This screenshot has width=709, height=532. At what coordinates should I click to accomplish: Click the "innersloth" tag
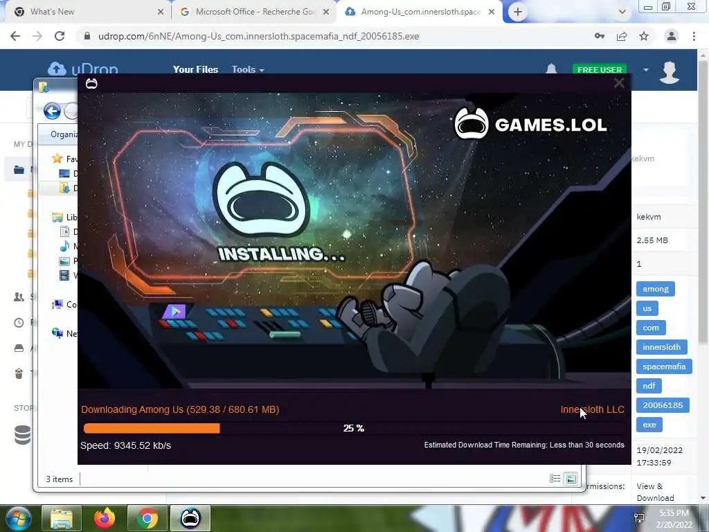tap(661, 347)
